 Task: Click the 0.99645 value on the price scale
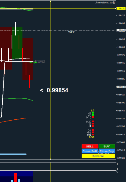point(121,142)
